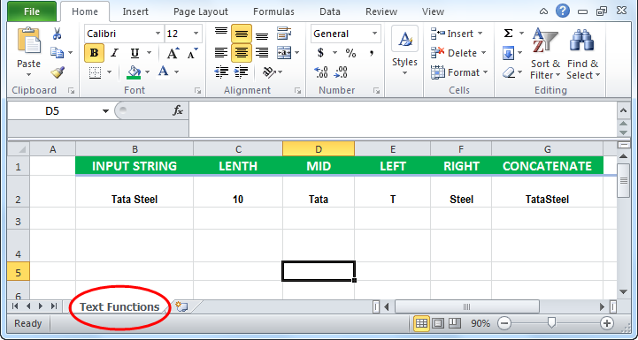Screen dimensions: 638x340
Task: Apply cell borders icon
Action: [95, 72]
